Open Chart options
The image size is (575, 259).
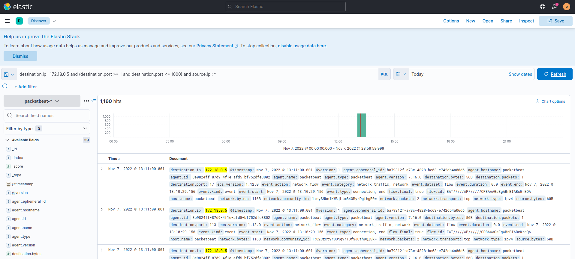pos(550,102)
